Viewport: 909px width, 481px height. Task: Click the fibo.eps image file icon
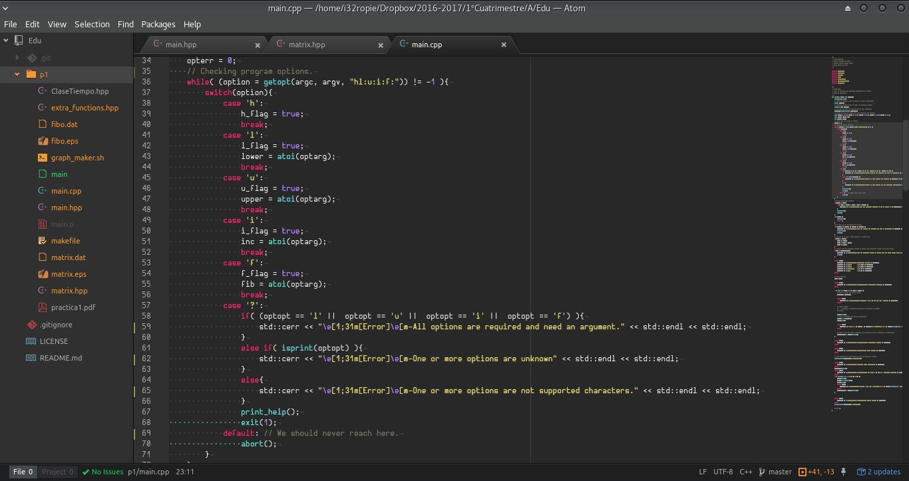pos(43,141)
